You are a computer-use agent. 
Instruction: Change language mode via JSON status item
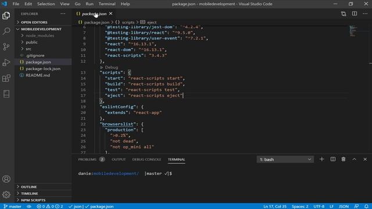click(344, 207)
